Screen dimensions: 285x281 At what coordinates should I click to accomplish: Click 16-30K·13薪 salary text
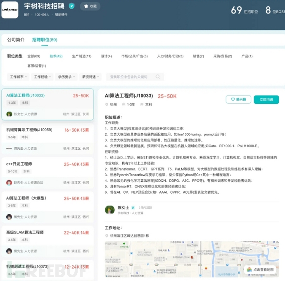[x=77, y=130]
